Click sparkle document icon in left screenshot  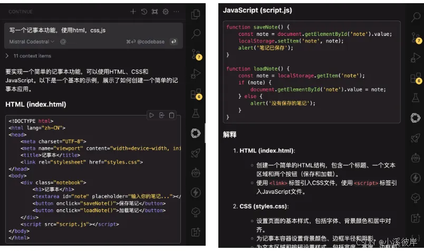pyautogui.click(x=196, y=232)
